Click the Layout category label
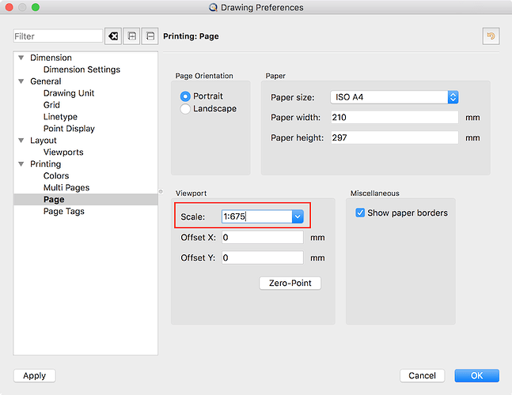512x395 pixels. 44,141
